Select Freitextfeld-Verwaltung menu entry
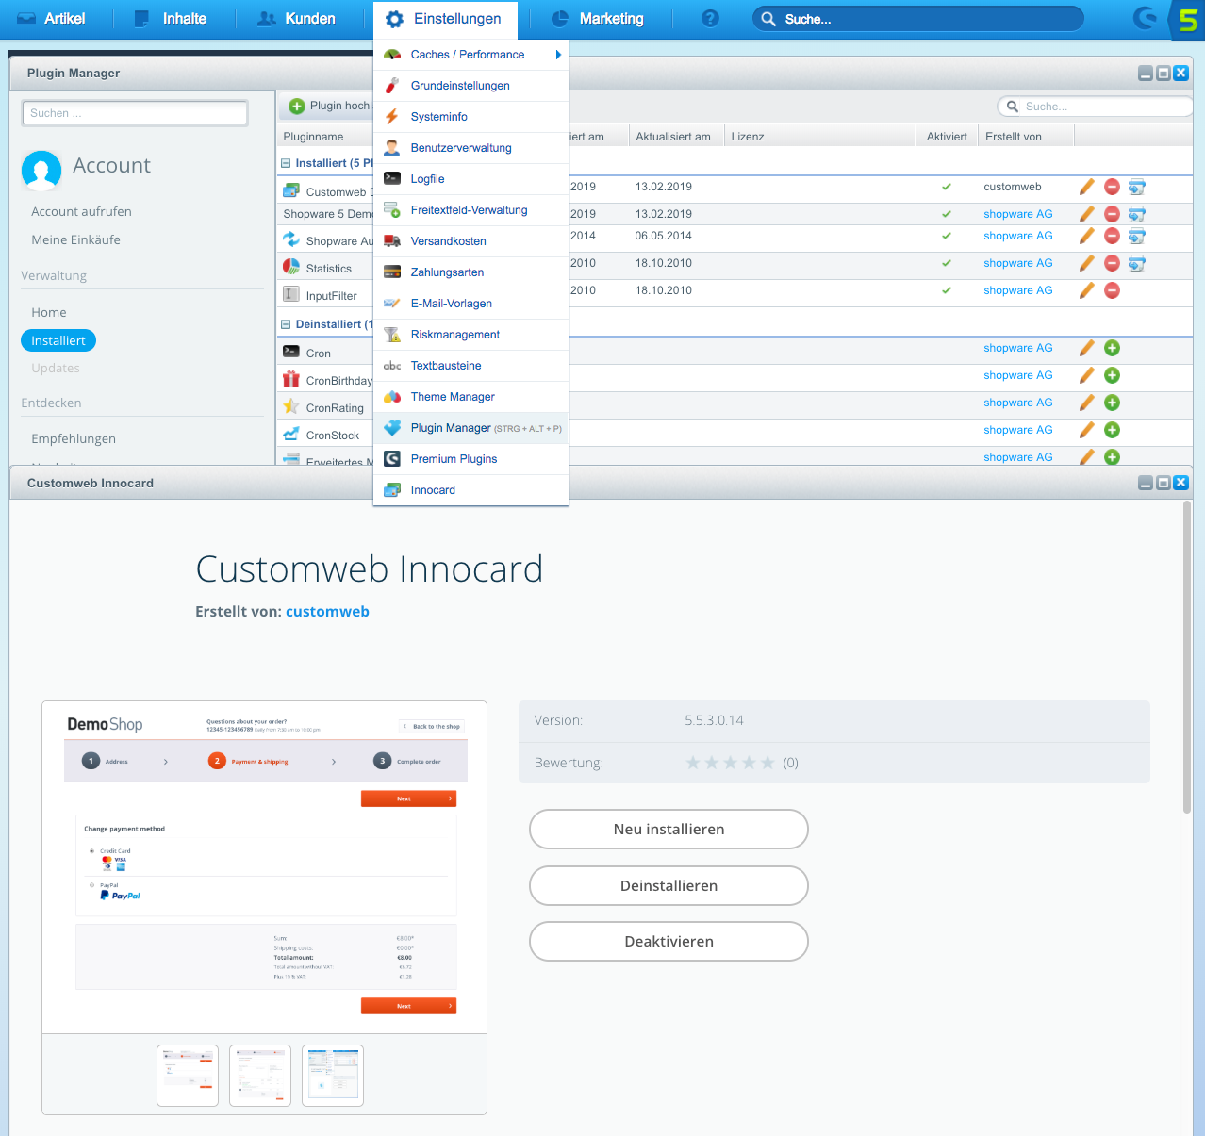1205x1136 pixels. tap(470, 210)
